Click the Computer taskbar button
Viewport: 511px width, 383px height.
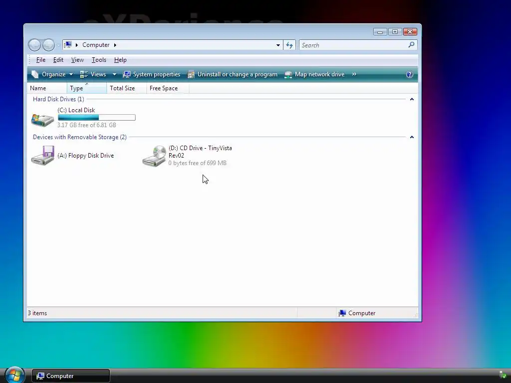(71, 376)
